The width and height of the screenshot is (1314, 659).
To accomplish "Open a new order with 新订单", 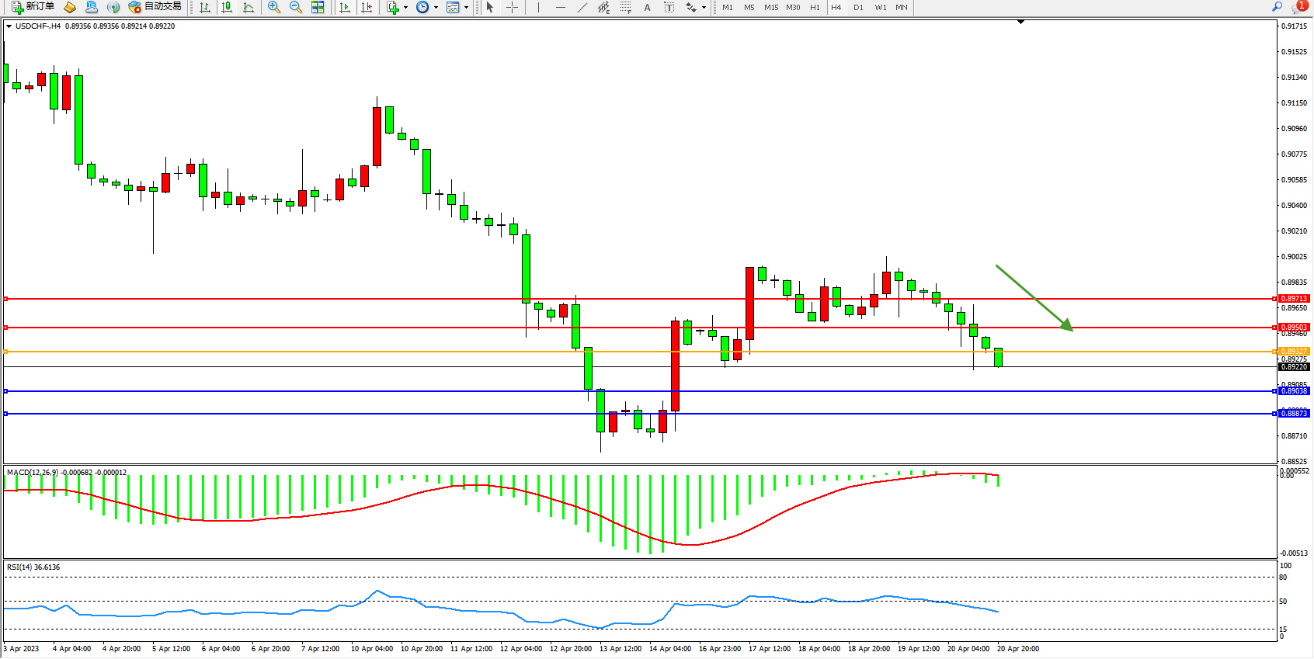I will coord(33,7).
